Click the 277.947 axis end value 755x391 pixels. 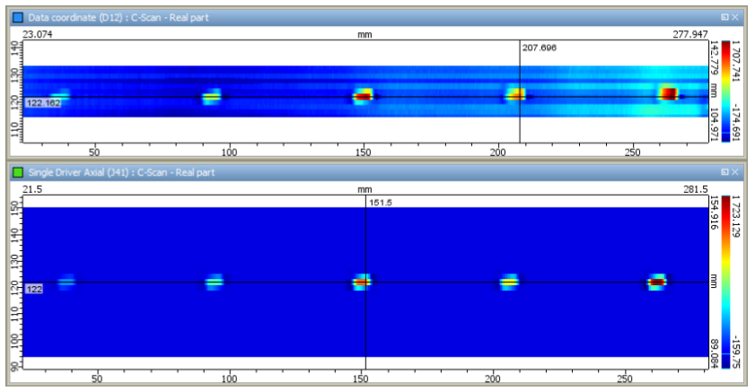pyautogui.click(x=690, y=34)
